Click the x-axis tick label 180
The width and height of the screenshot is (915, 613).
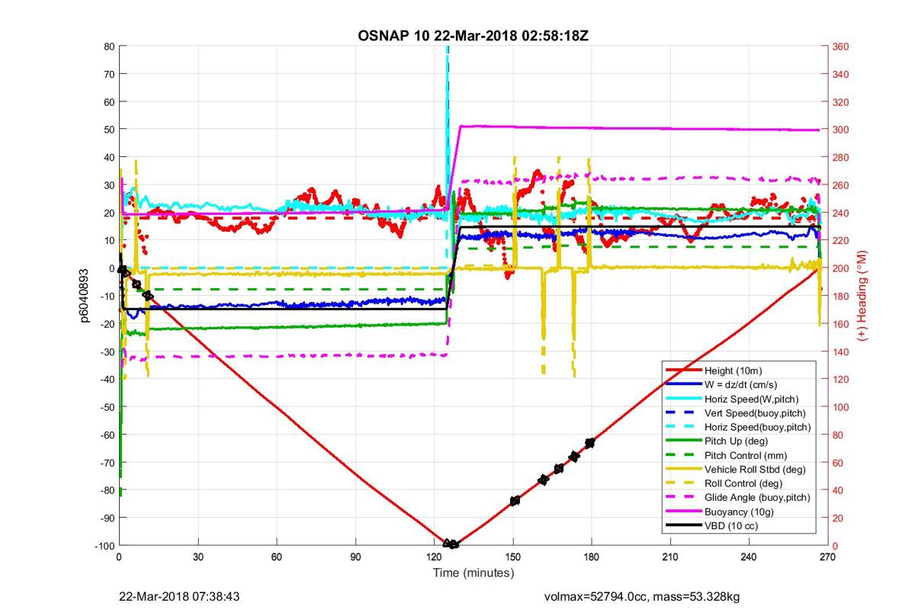click(592, 557)
